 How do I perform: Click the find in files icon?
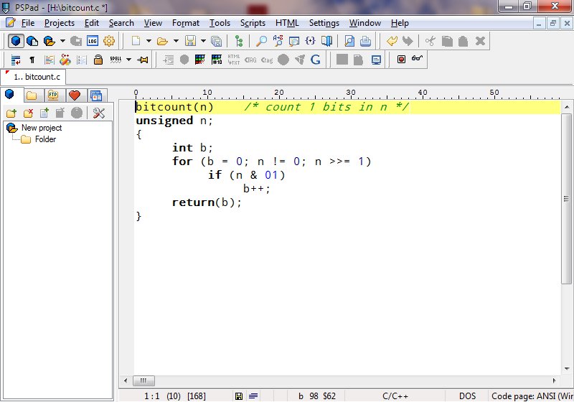[x=294, y=41]
